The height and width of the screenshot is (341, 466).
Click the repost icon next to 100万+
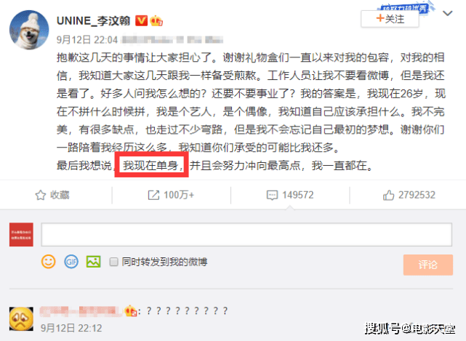pyautogui.click(x=153, y=195)
